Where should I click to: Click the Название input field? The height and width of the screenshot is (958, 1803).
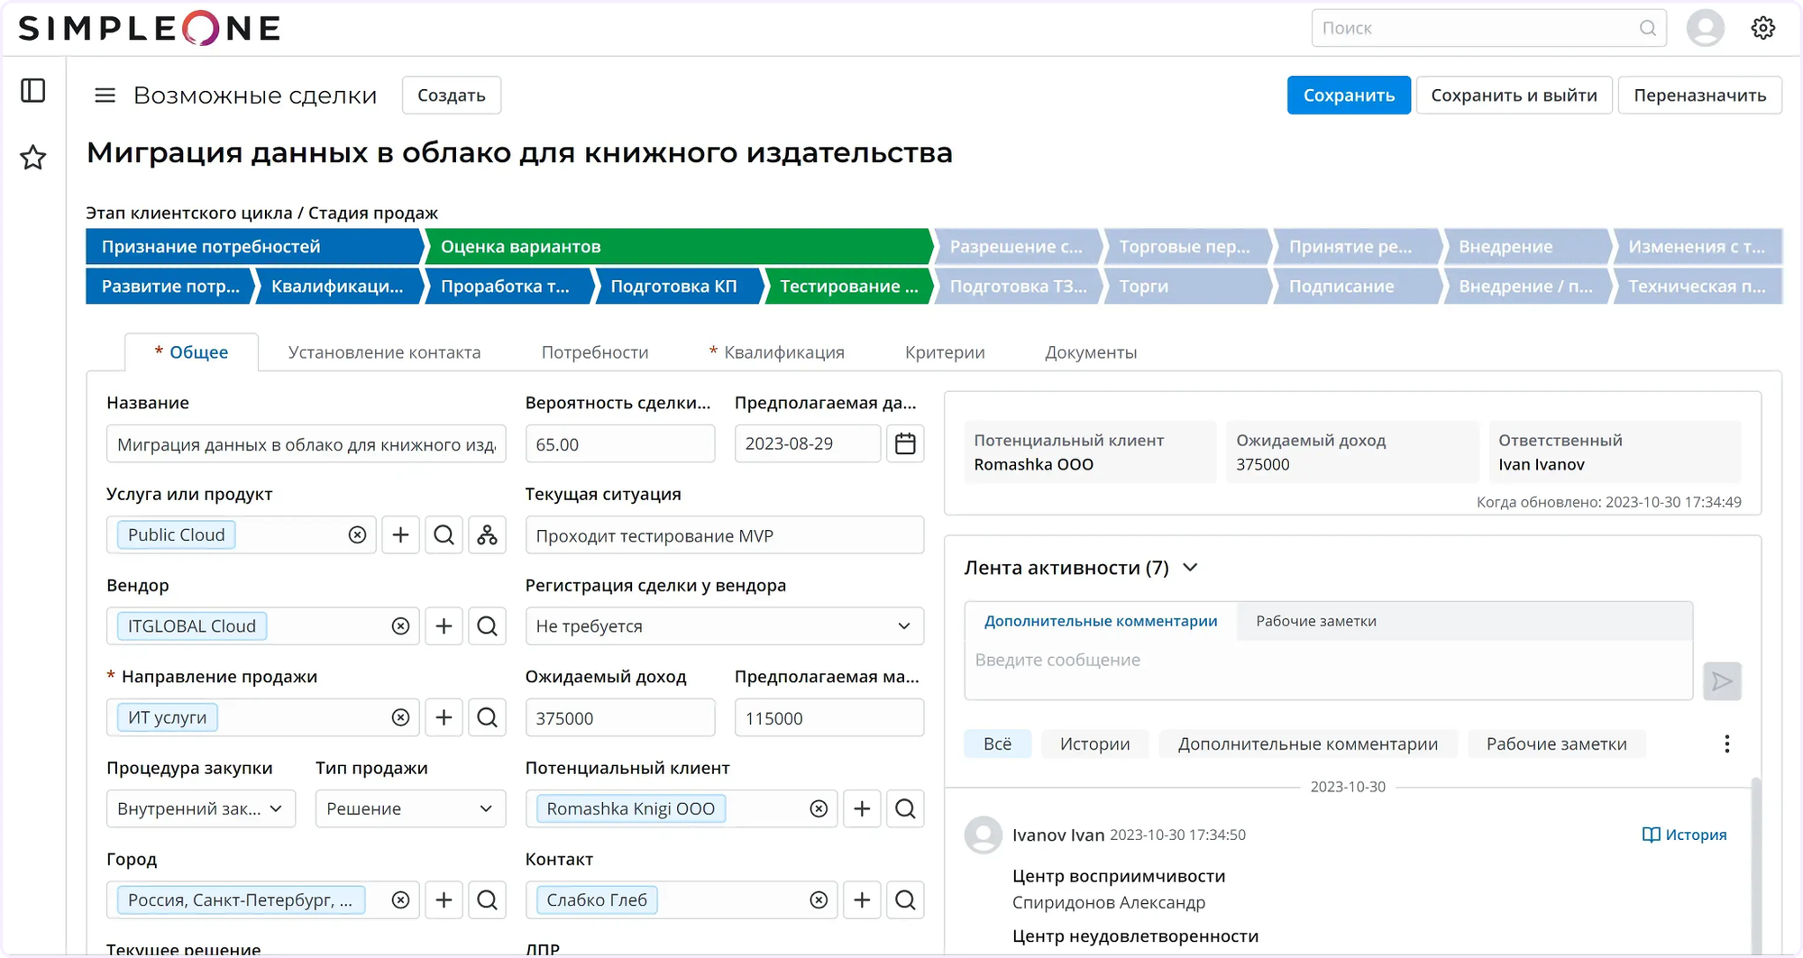click(306, 444)
